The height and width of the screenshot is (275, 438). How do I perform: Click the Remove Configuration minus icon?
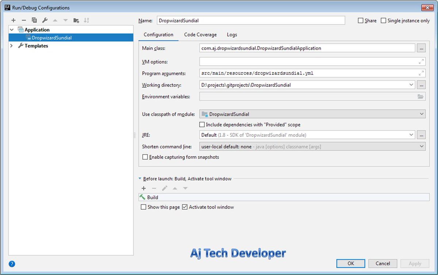pyautogui.click(x=24, y=20)
